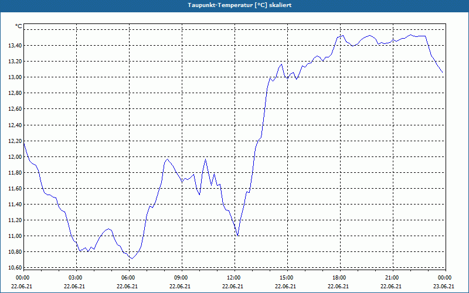The height and width of the screenshot is (293, 469).
Task: Click the 23.06.21 date label
Action: click(x=444, y=287)
